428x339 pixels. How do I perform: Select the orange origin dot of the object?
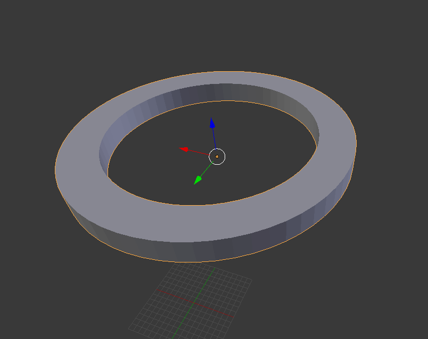[217, 157]
